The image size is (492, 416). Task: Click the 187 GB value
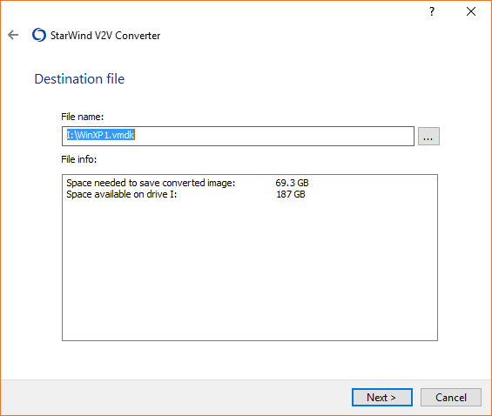(x=291, y=194)
